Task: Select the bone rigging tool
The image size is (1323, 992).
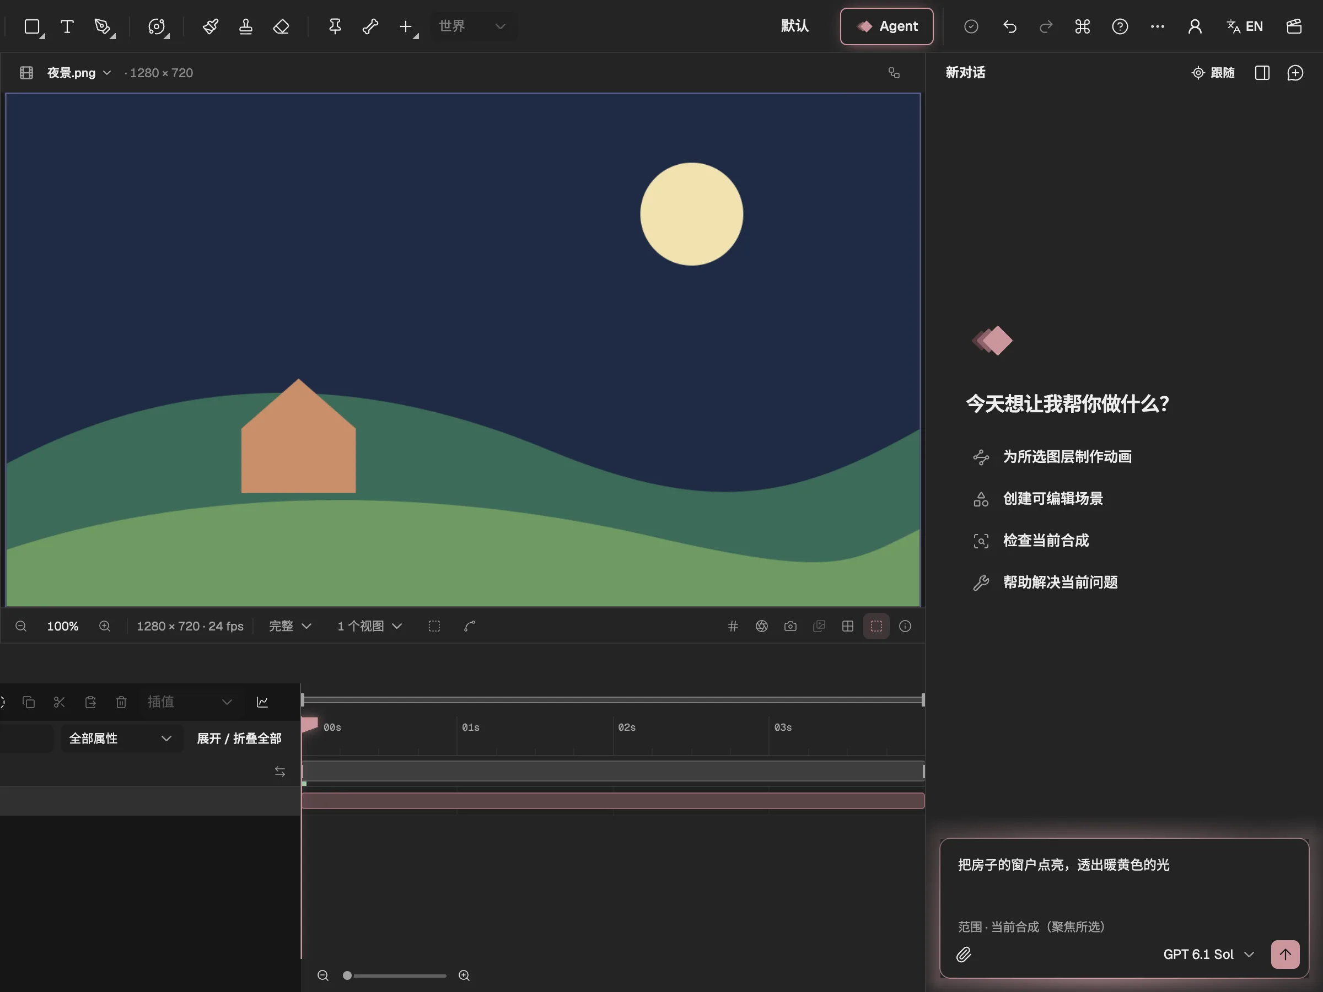Action: 370,26
